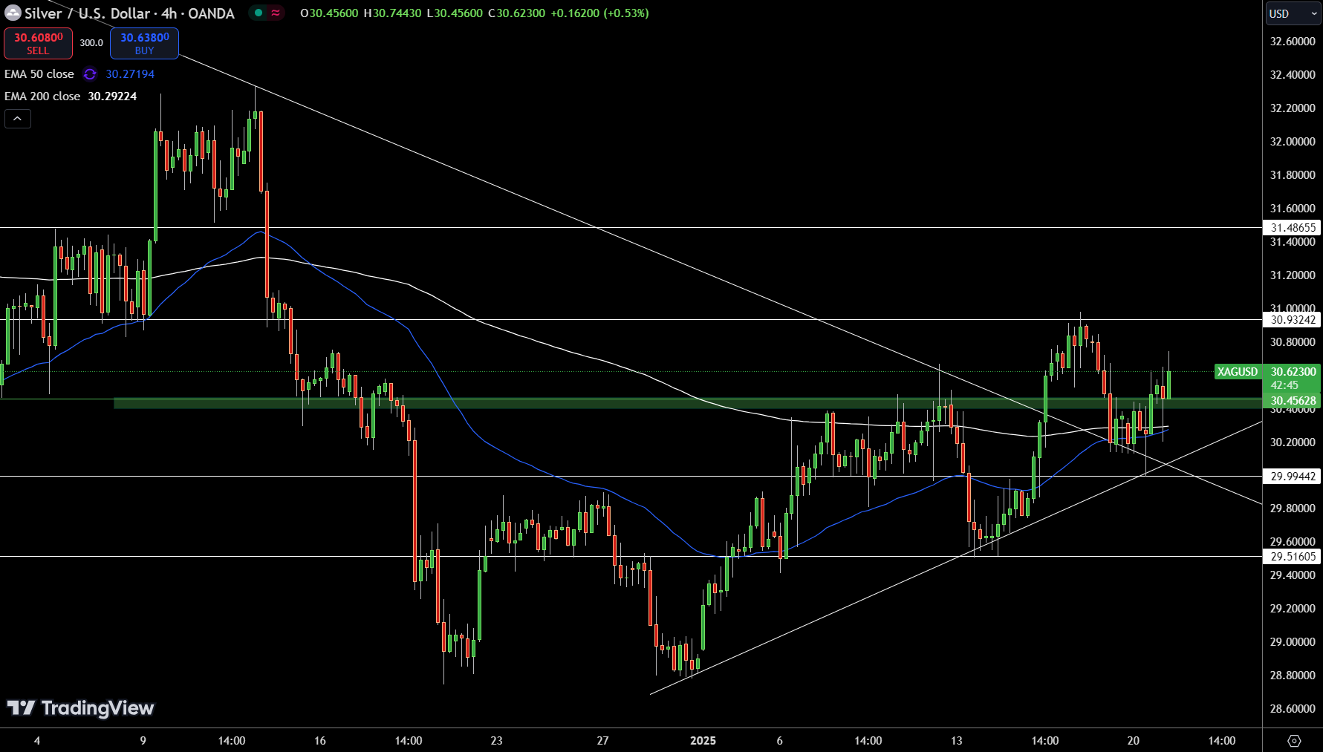The height and width of the screenshot is (752, 1323).
Task: Collapse the indicator legend with chevron
Action: click(18, 119)
